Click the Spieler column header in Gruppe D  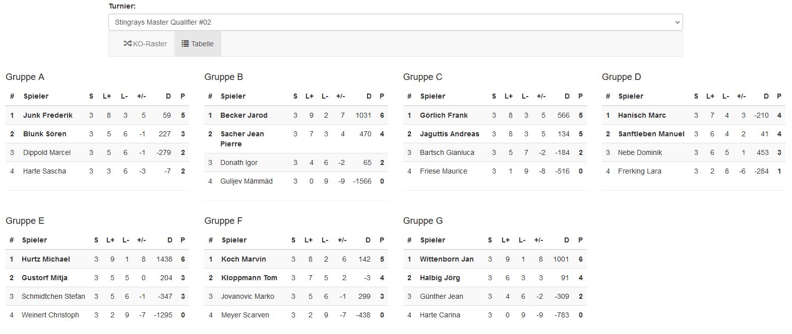(631, 96)
